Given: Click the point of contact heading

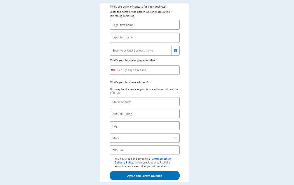Looking at the screenshot, I should (138, 7).
